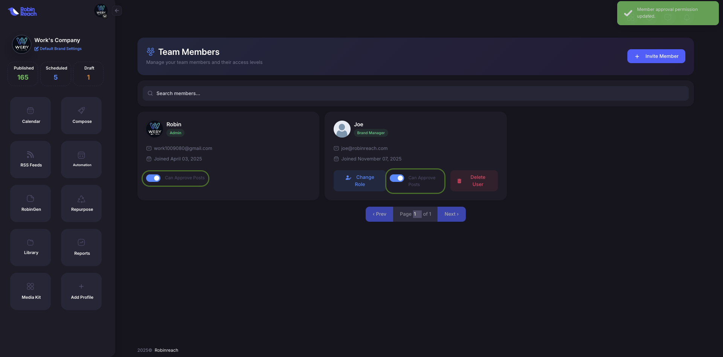Screen dimensions: 723x357
Task: Go to next page with Next
Action: click(451, 214)
